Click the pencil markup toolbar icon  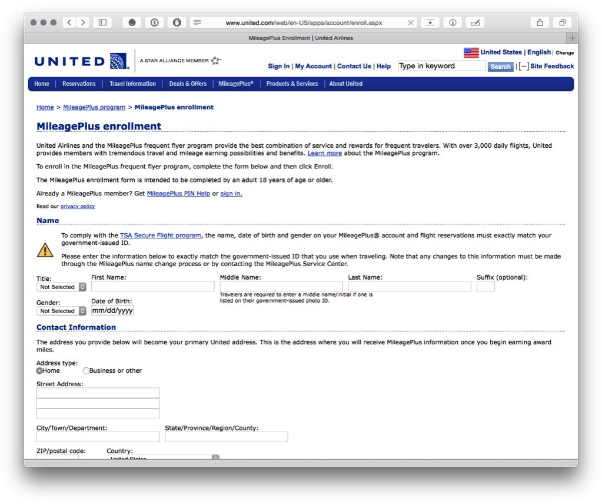point(475,22)
